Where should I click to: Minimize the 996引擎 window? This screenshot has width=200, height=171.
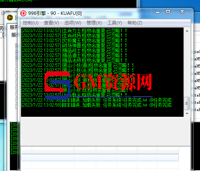click(158, 12)
